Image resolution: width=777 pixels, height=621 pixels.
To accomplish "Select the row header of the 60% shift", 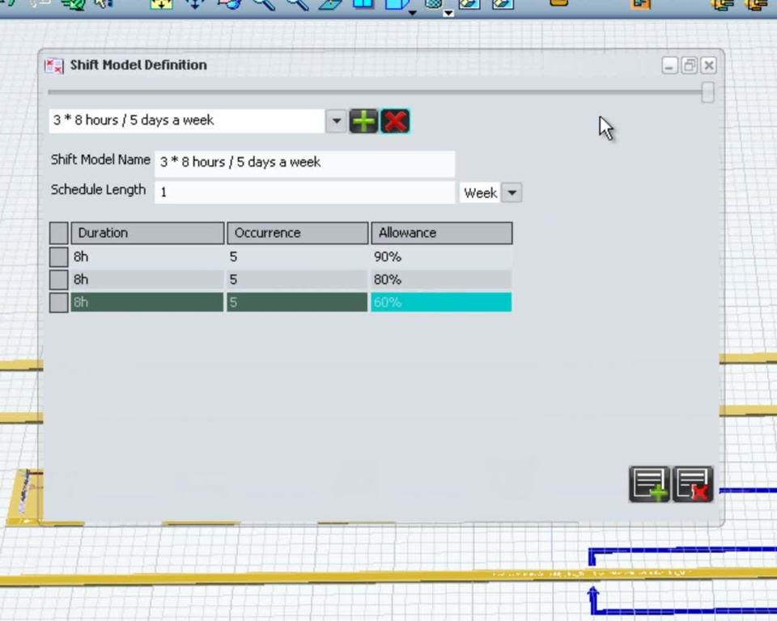I will [58, 302].
